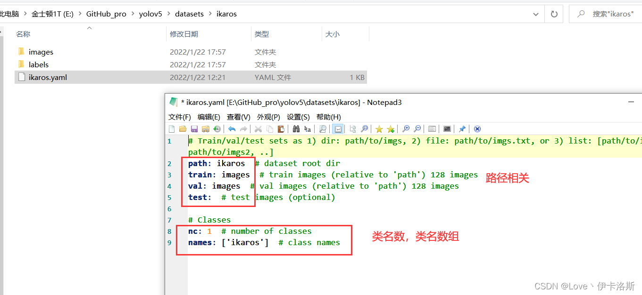Zoom in using the magnifier plus icon
642x295 pixels.
406,129
